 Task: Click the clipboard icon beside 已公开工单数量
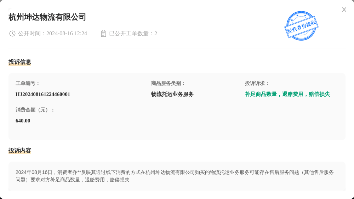click(103, 34)
